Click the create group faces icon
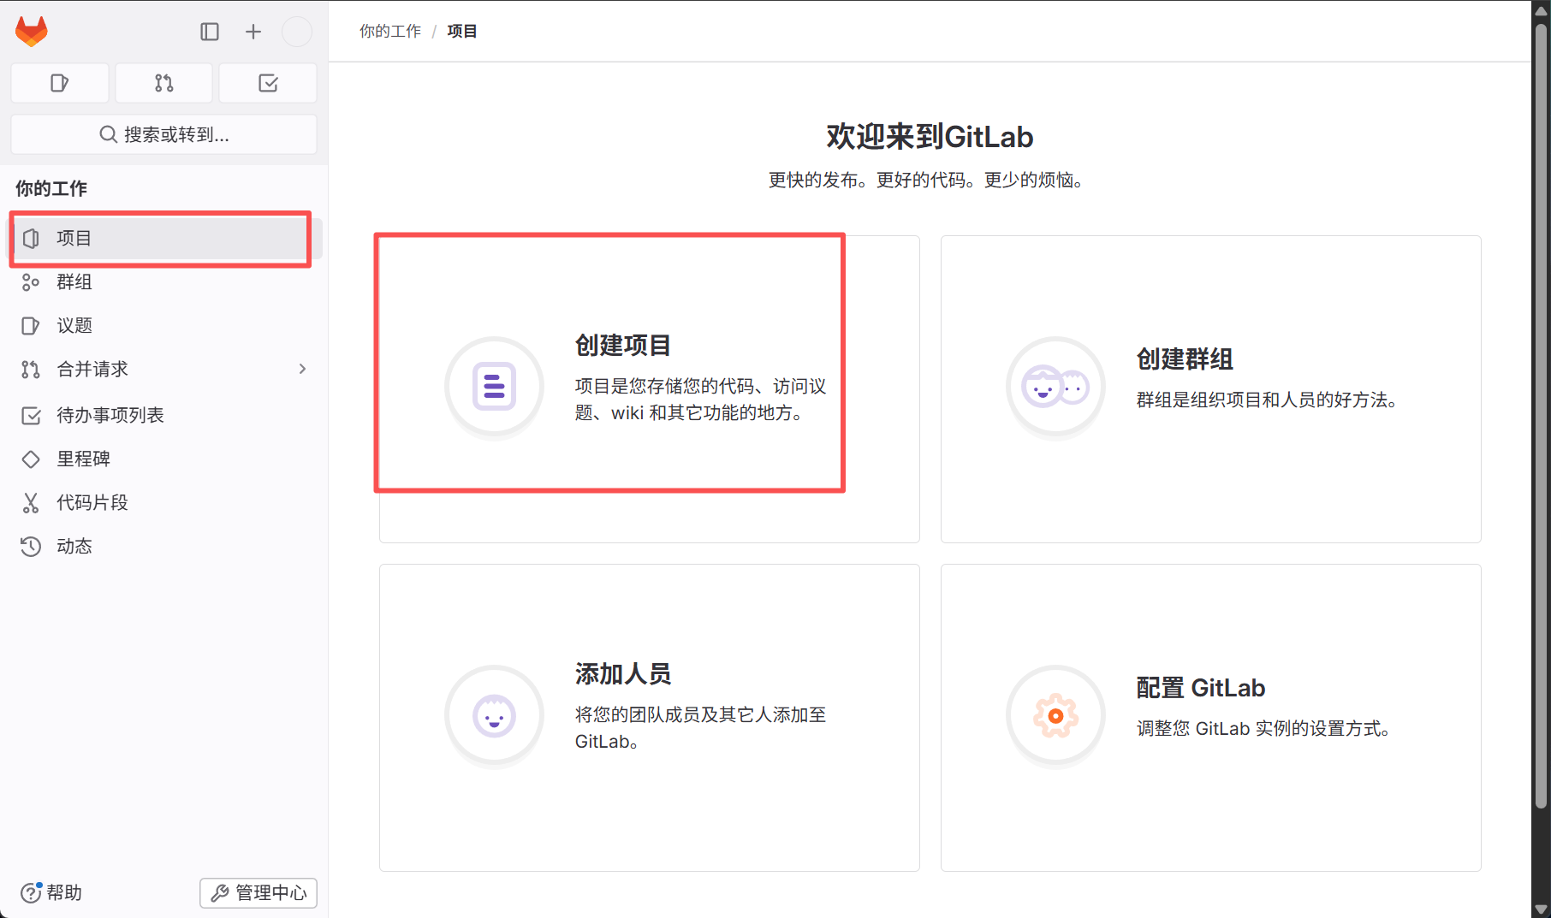1551x918 pixels. [x=1055, y=386]
